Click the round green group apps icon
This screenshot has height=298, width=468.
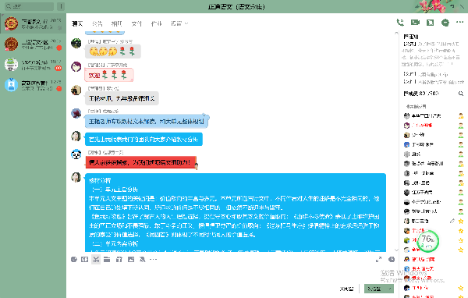(x=445, y=23)
